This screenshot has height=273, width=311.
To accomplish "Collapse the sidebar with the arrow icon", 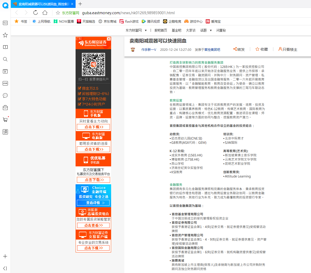I will click(5, 268).
